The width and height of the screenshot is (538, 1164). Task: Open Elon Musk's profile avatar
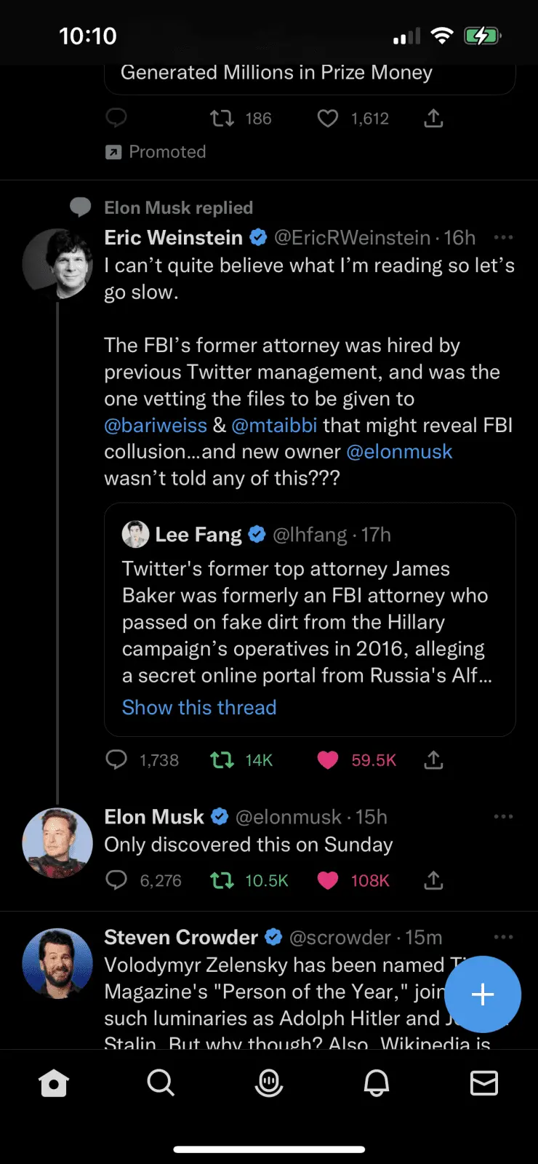[x=57, y=843]
